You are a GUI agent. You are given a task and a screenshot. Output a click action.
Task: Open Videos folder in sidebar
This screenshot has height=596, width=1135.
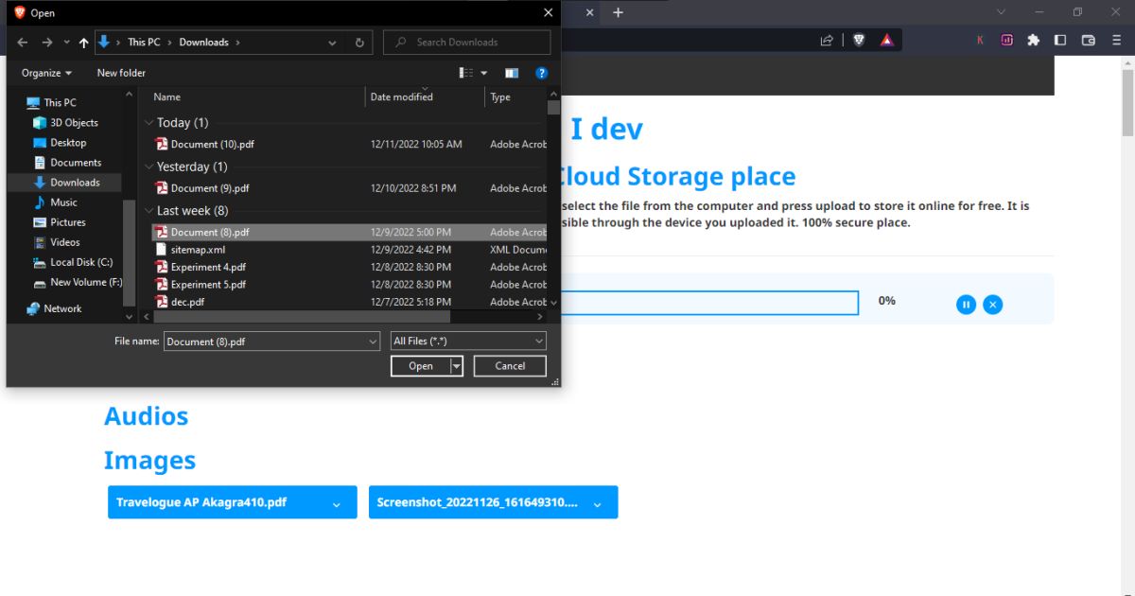pos(64,242)
